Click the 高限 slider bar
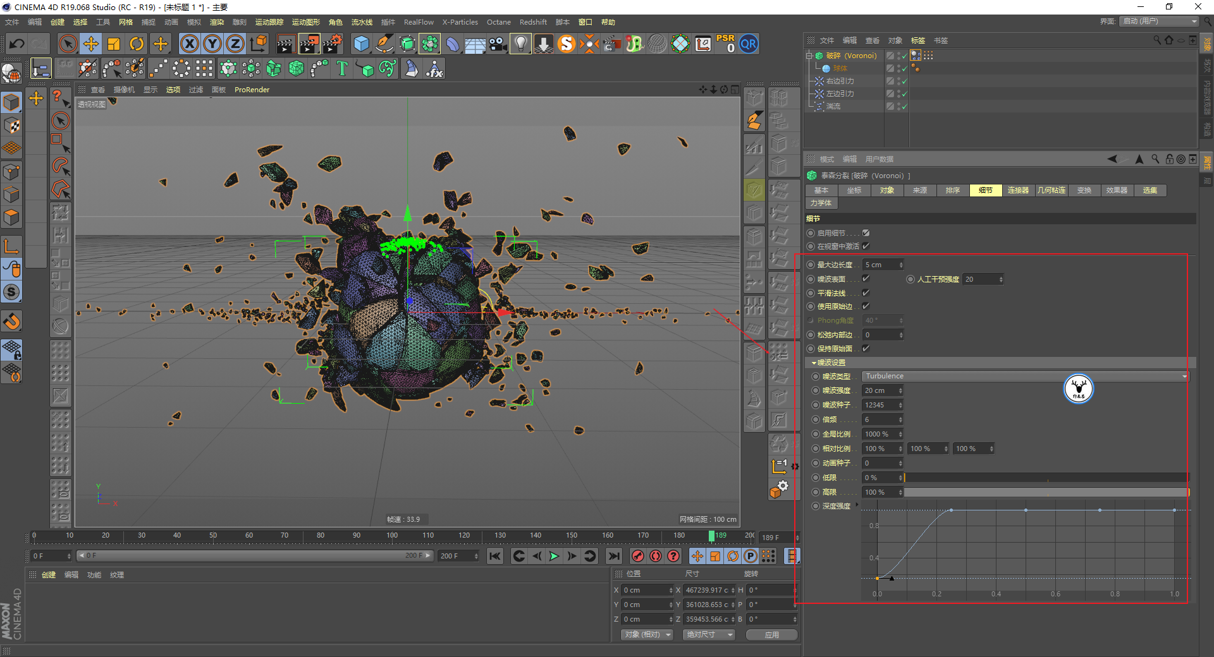 [1046, 492]
